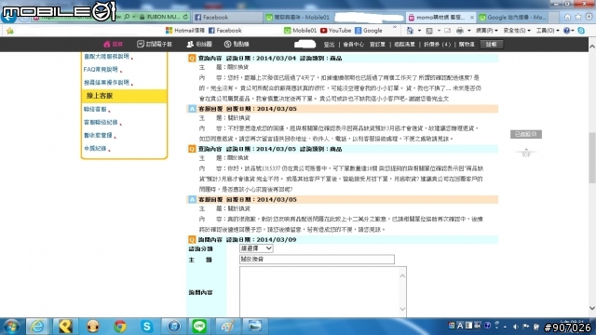This screenshot has height=335, width=596.
Task: Open the tracking list link
Action: [x=404, y=45]
